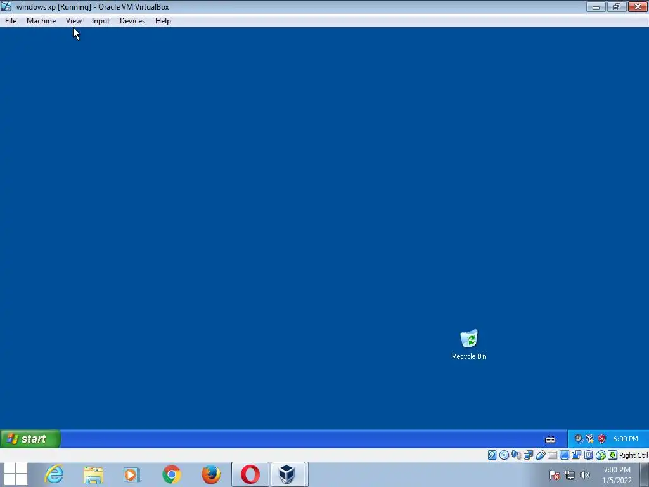Select the Recycle Bin desktop icon

pos(469,344)
